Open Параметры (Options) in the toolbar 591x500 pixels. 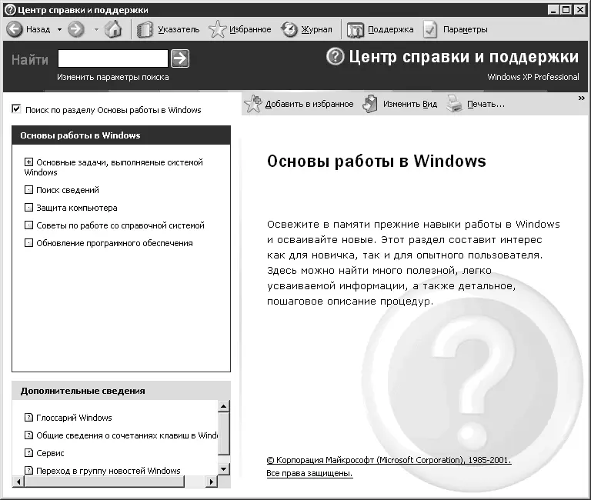(430, 29)
